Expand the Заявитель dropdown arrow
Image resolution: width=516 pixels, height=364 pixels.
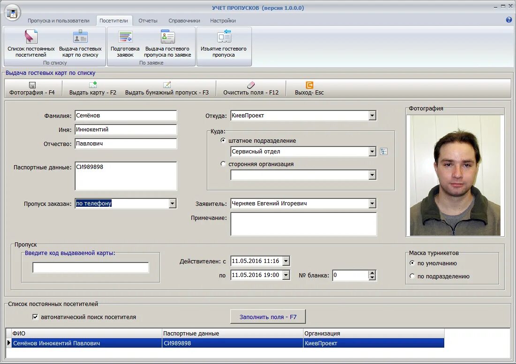click(x=372, y=204)
